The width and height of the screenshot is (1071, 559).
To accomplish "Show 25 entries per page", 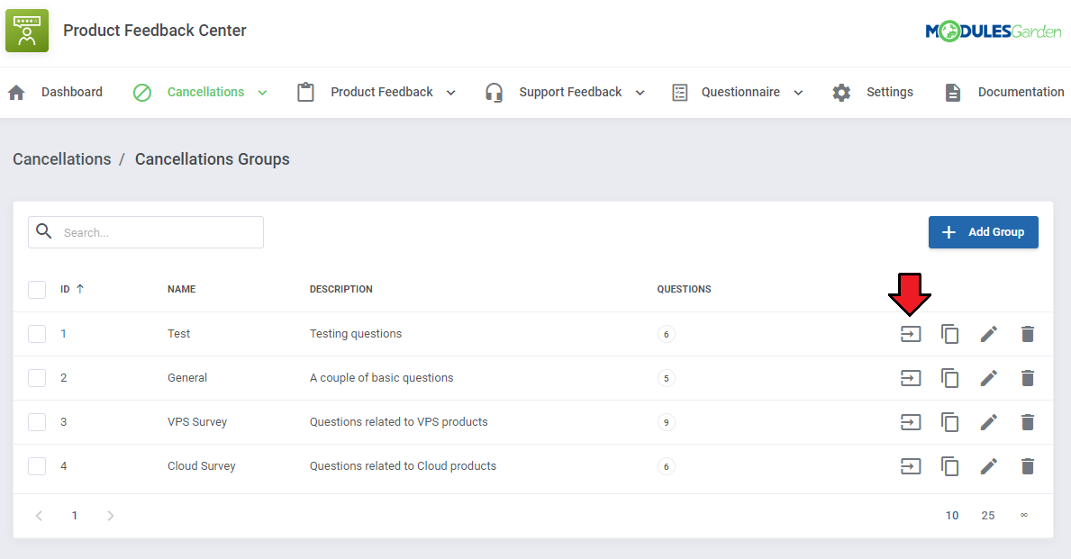I will (987, 515).
